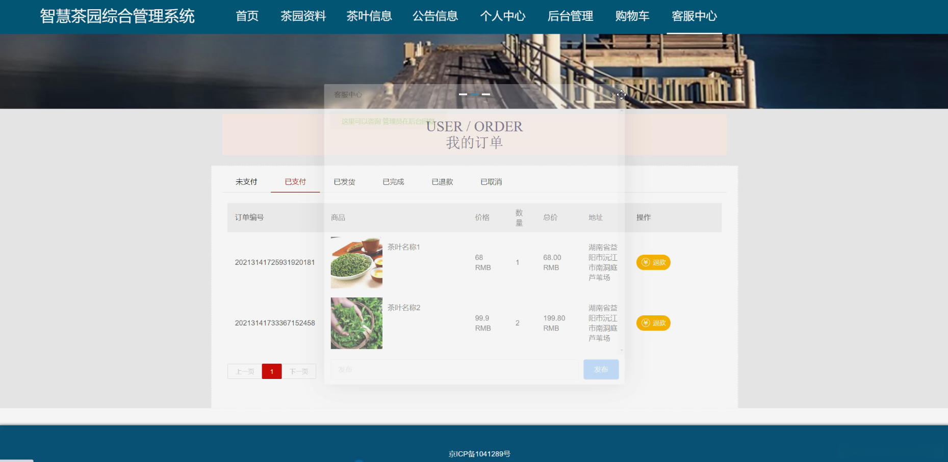Open 个人中心 from the top navigation
This screenshot has width=948, height=462.
503,16
